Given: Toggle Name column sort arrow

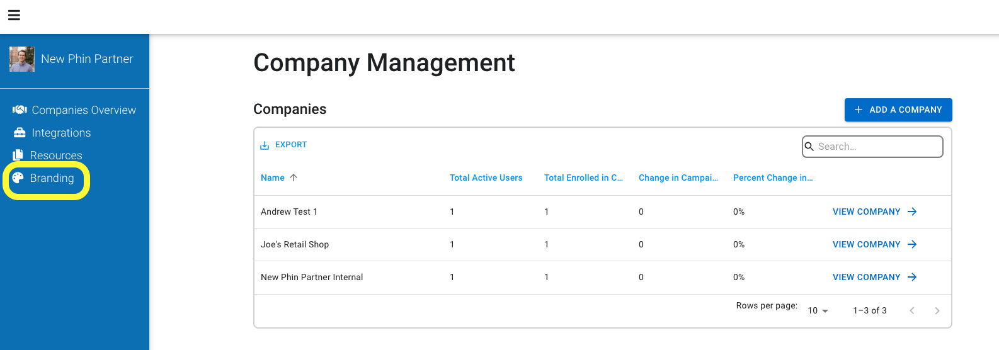Looking at the screenshot, I should [x=294, y=178].
